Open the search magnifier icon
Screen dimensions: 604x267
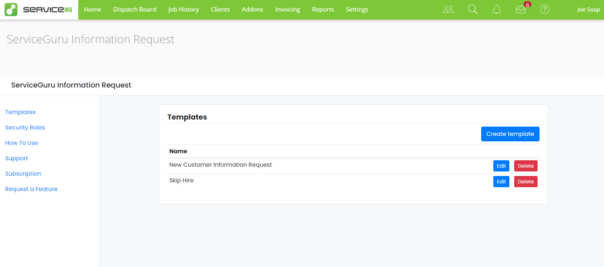click(x=472, y=9)
